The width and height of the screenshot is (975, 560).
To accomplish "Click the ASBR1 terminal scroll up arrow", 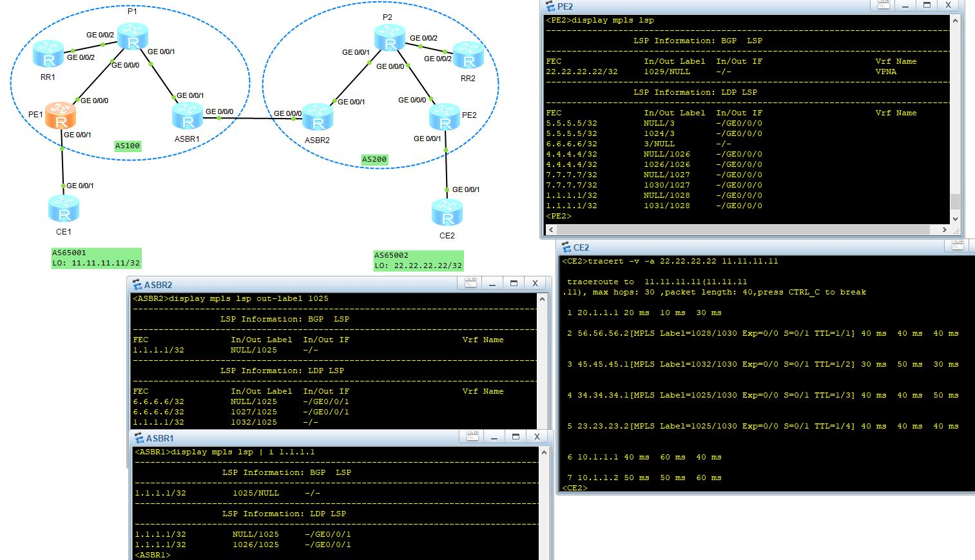I will (544, 452).
